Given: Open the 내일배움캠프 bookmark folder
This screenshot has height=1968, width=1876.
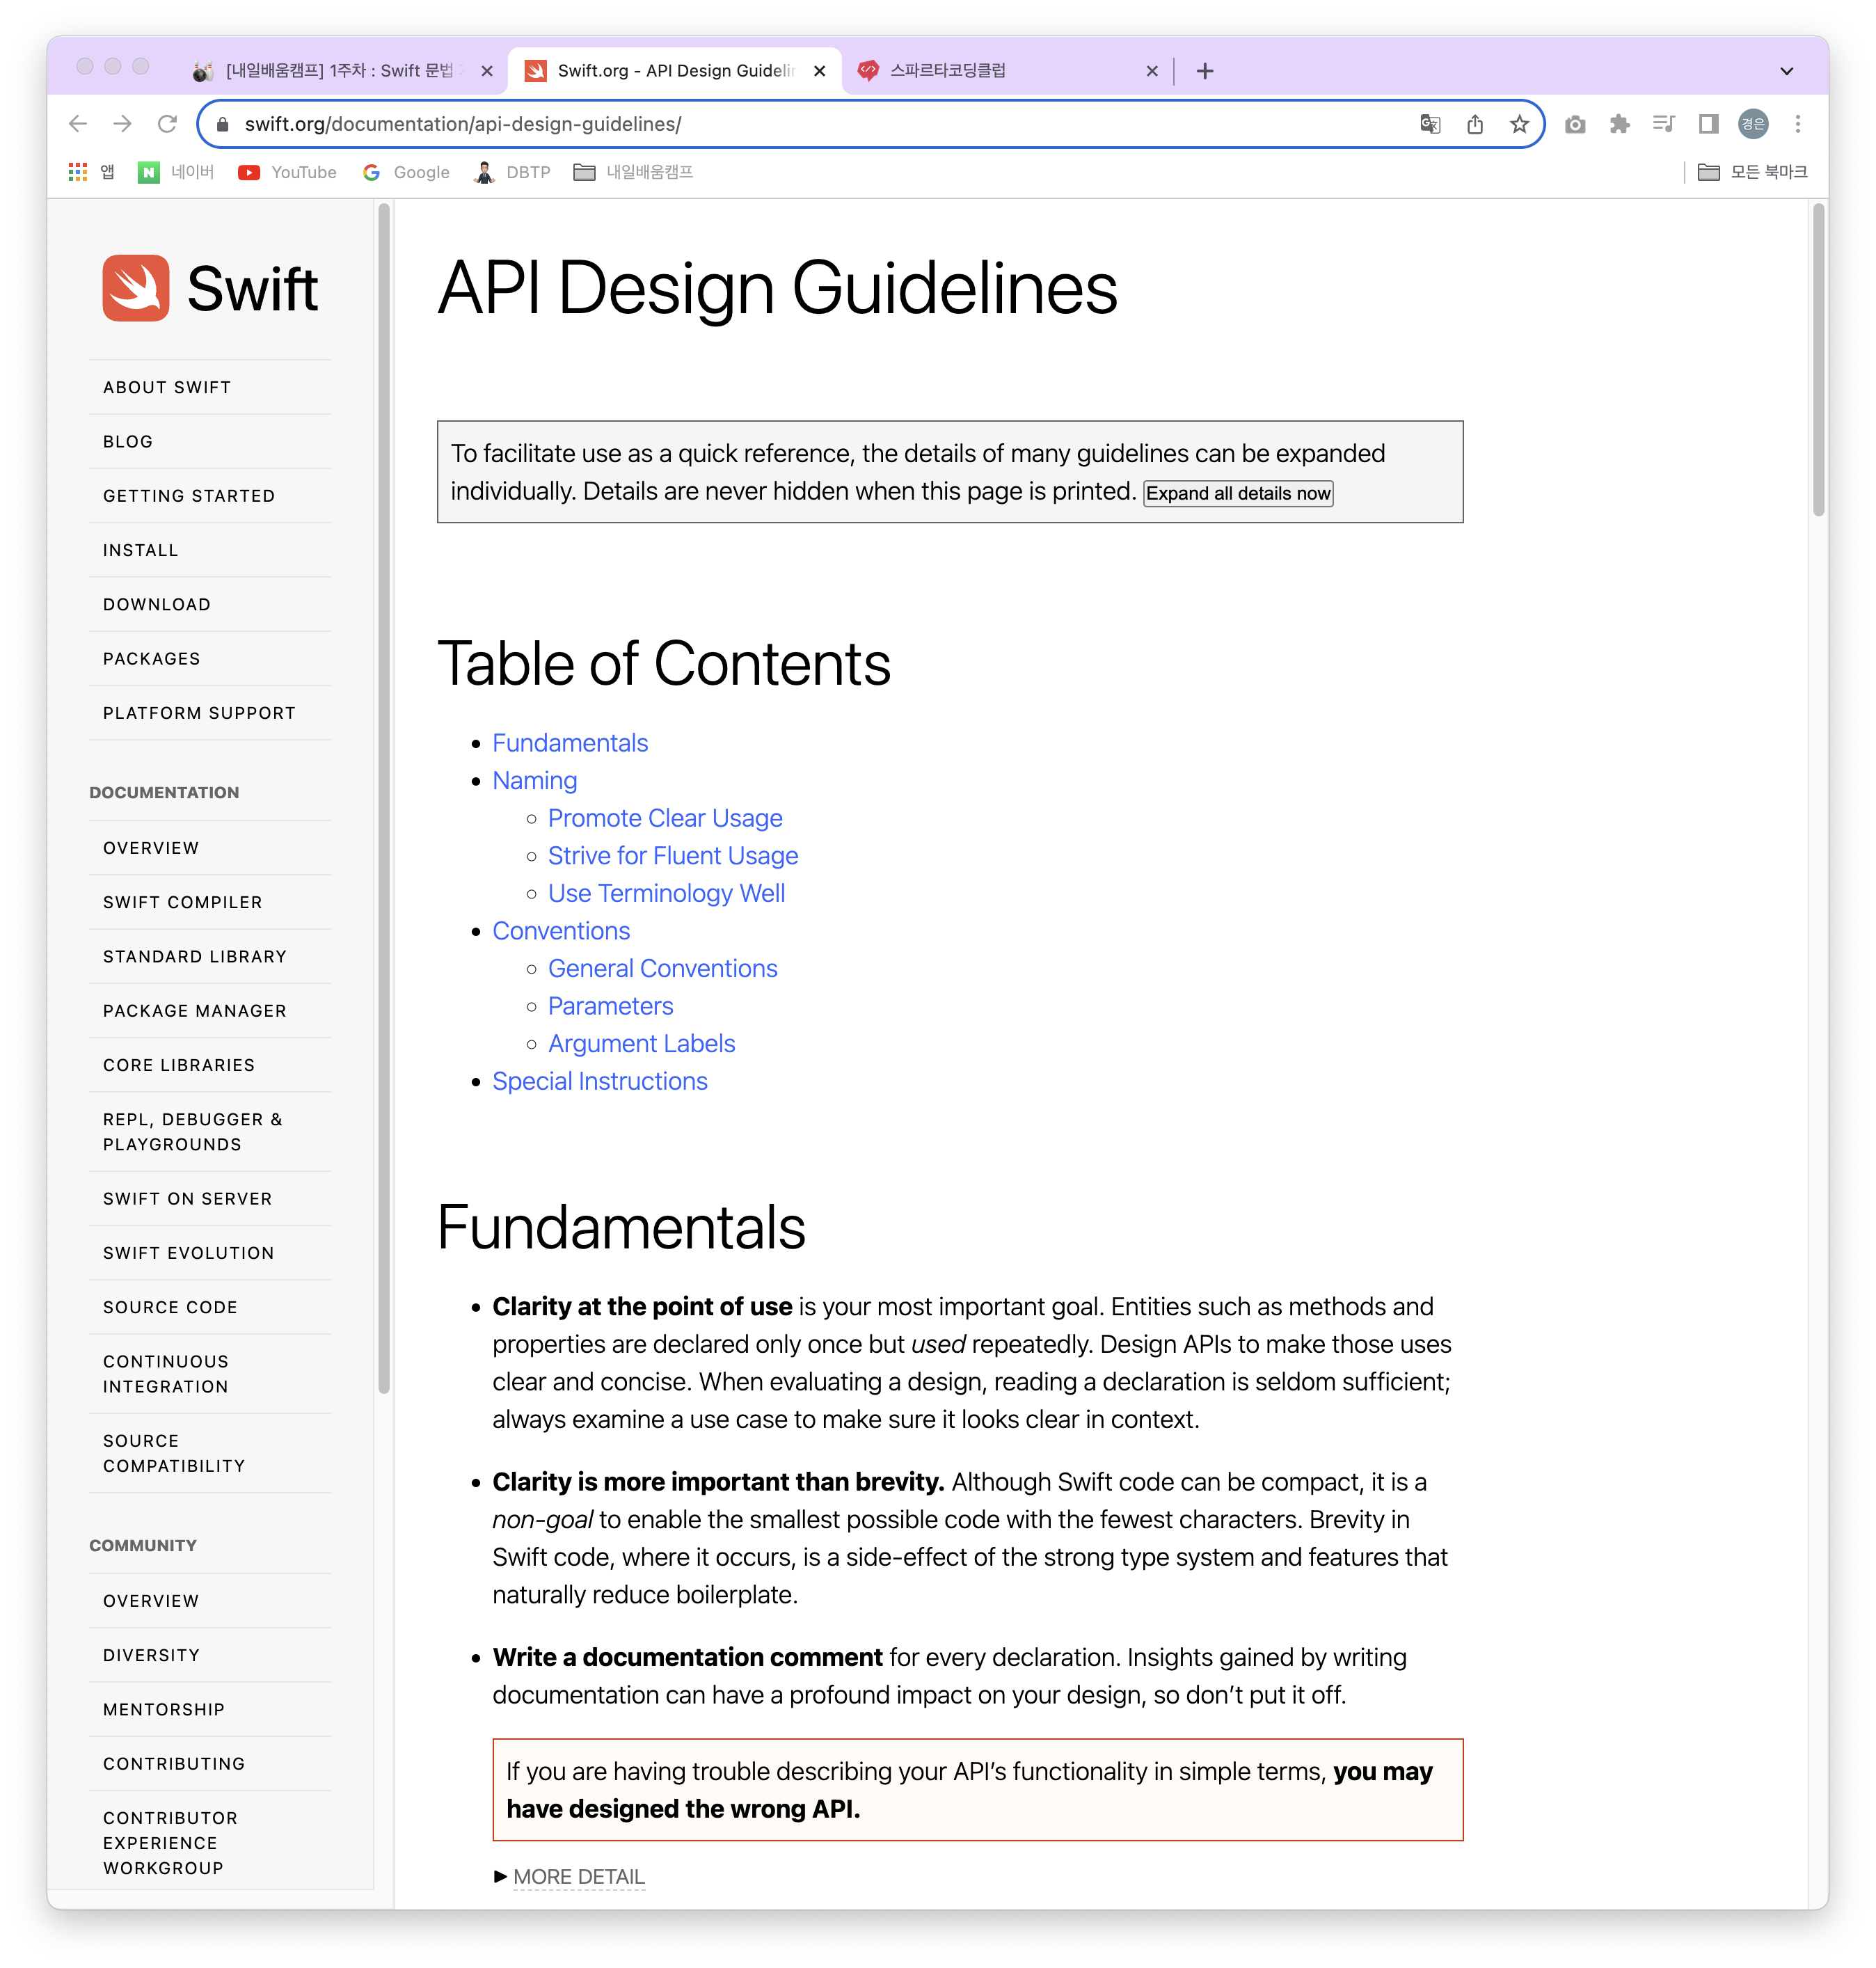Looking at the screenshot, I should click(x=633, y=172).
